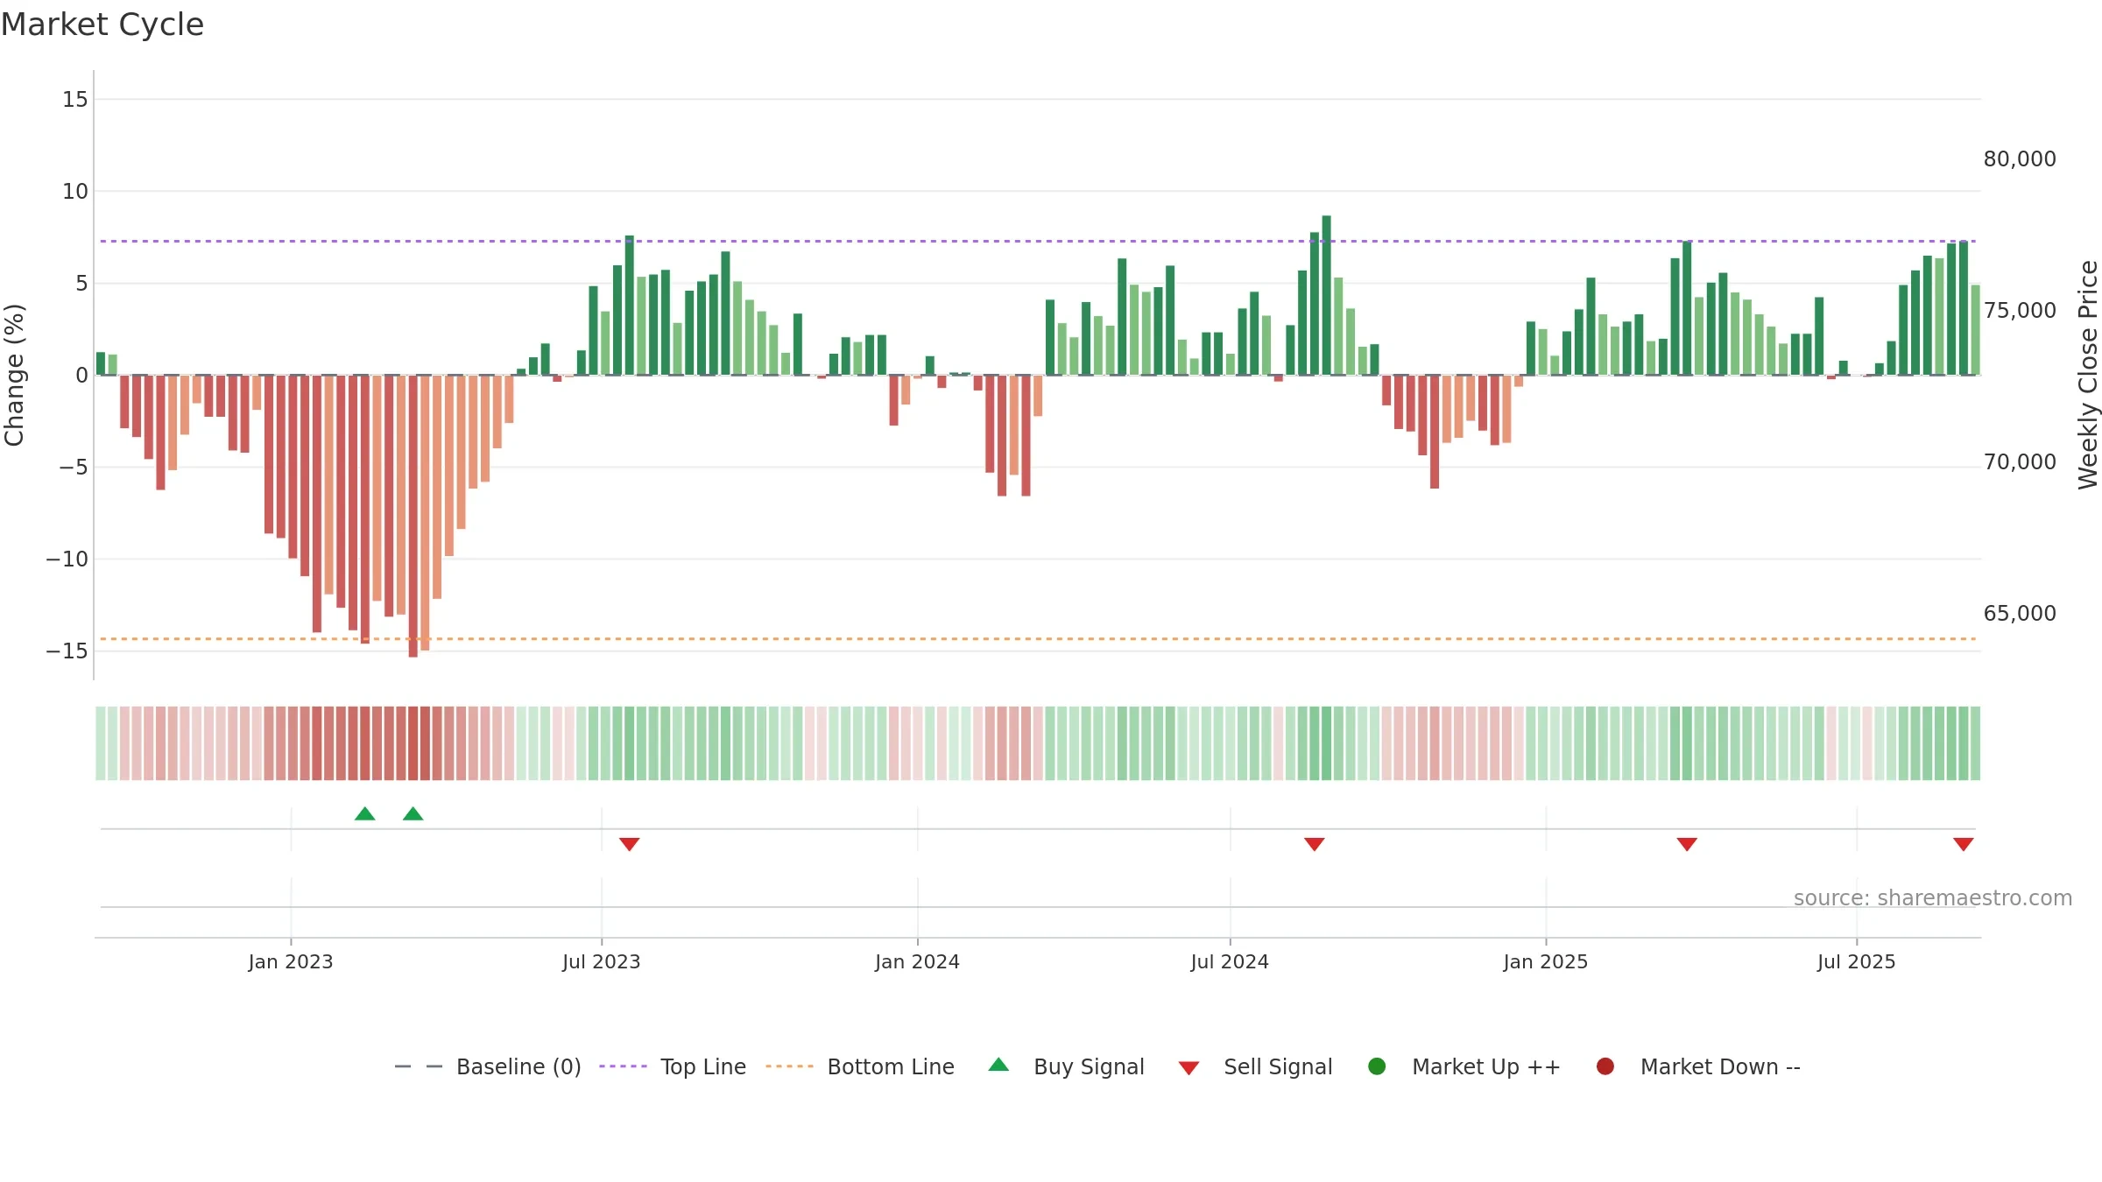Click the −5 label on Change axis
The height and width of the screenshot is (1182, 2102).
coord(74,468)
